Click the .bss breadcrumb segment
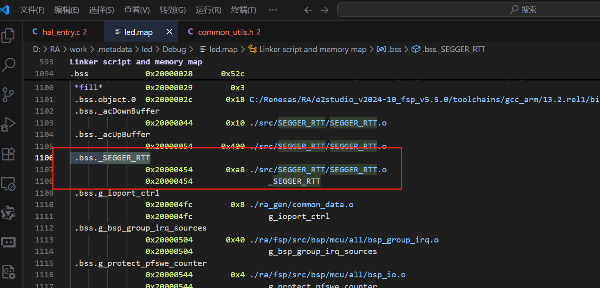600x288 pixels. coord(389,50)
